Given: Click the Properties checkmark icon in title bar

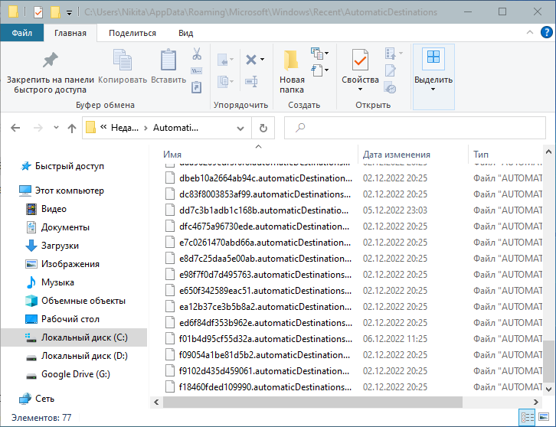Looking at the screenshot, I should click(x=38, y=12).
